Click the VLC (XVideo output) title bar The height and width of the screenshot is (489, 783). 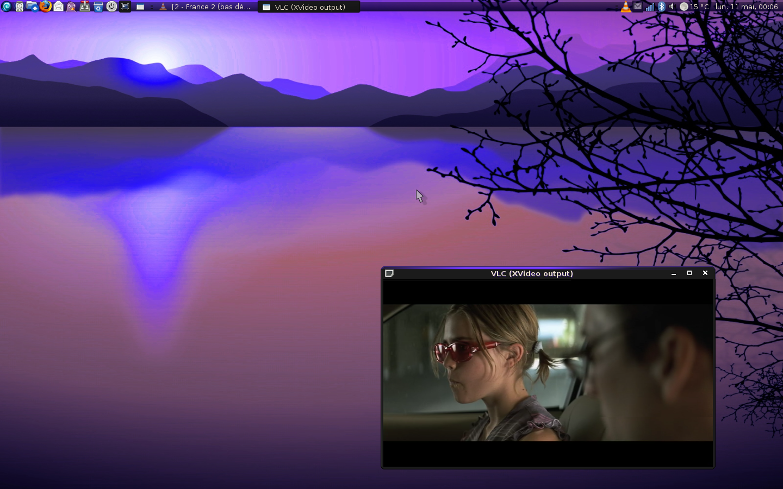(532, 273)
